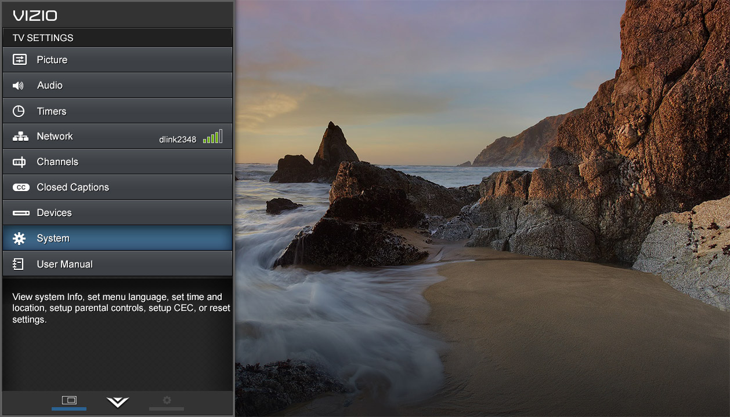Click the User Manual book icon
The height and width of the screenshot is (417, 730).
pyautogui.click(x=18, y=264)
